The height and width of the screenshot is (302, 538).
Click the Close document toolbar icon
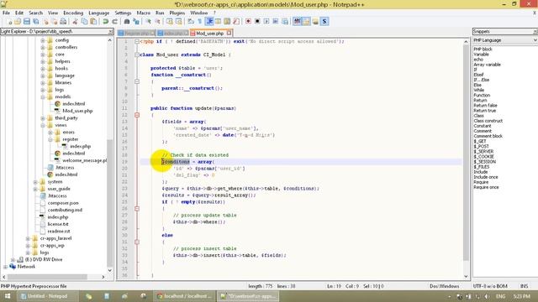(x=45, y=22)
